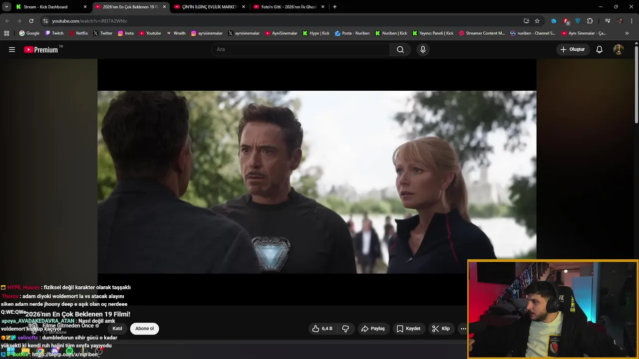This screenshot has height=359, width=639.
Task: Click the Katıl join button
Action: click(x=117, y=329)
